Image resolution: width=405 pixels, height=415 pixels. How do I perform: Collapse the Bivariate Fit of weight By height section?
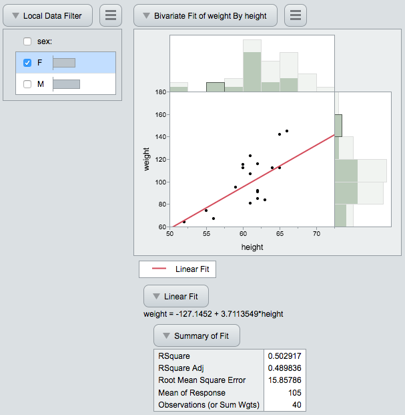[x=145, y=15]
